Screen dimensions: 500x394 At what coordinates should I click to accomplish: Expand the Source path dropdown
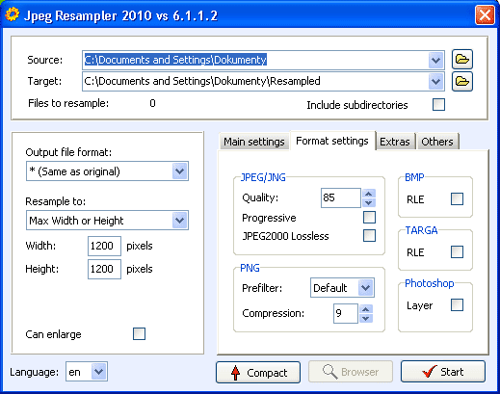[435, 60]
